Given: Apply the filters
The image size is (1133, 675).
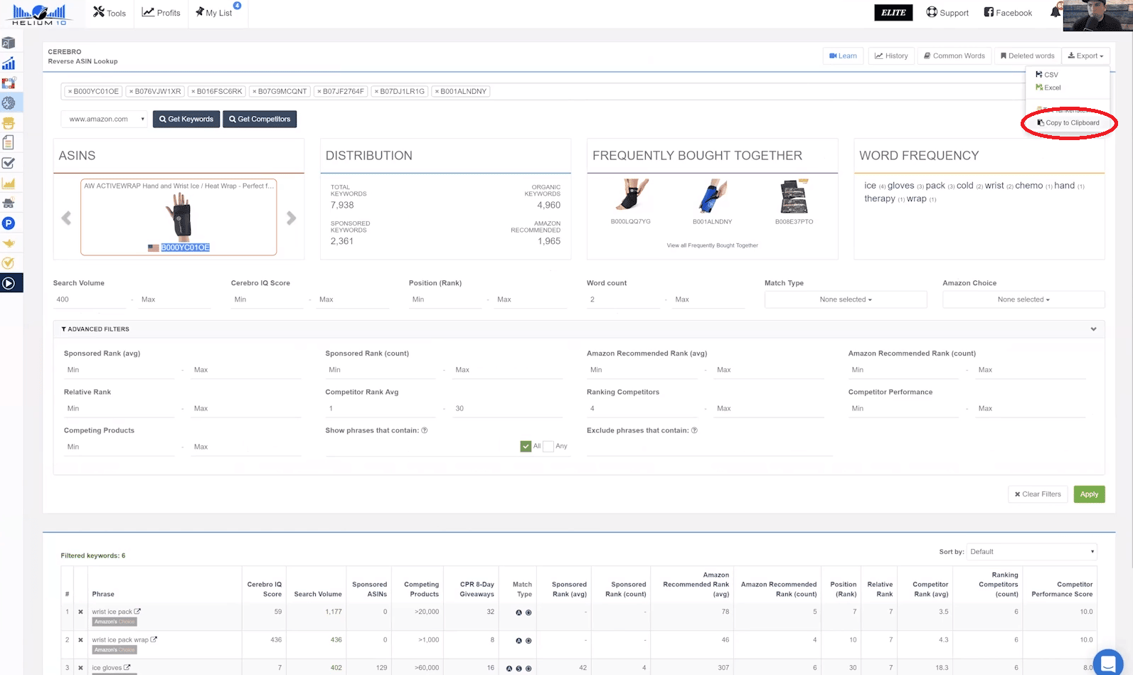Looking at the screenshot, I should (x=1089, y=494).
